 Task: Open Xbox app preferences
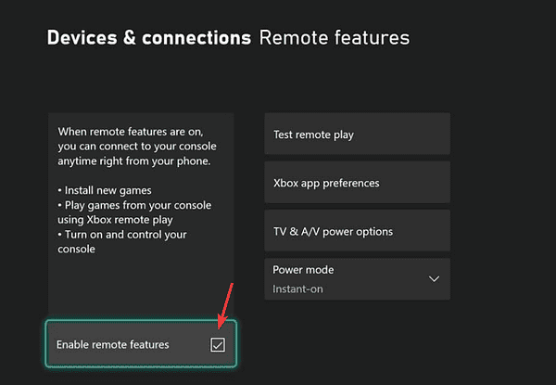357,184
